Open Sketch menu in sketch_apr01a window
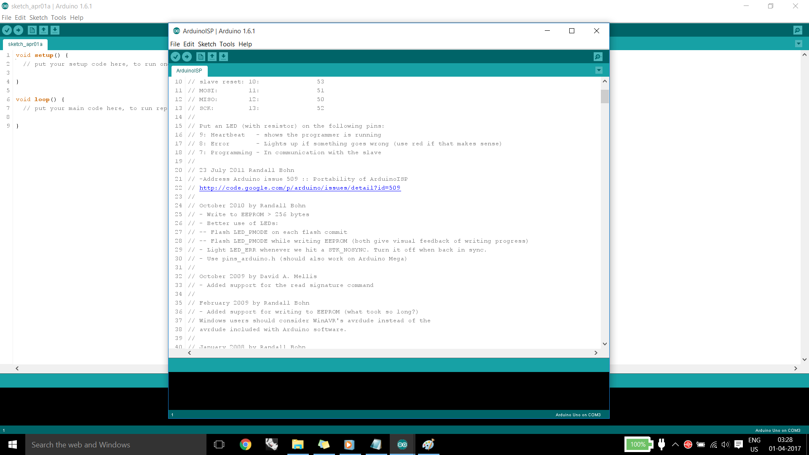This screenshot has height=455, width=809. 38,18
